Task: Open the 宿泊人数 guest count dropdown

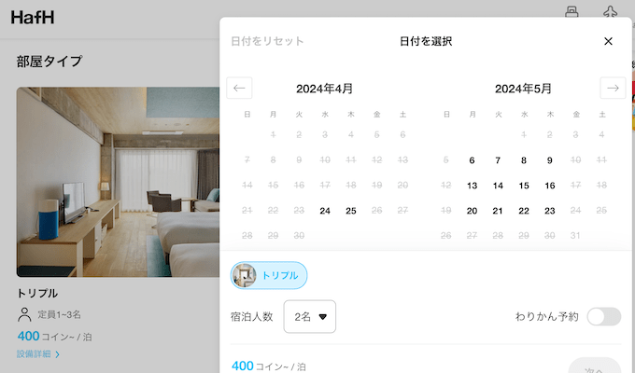Action: (309, 317)
